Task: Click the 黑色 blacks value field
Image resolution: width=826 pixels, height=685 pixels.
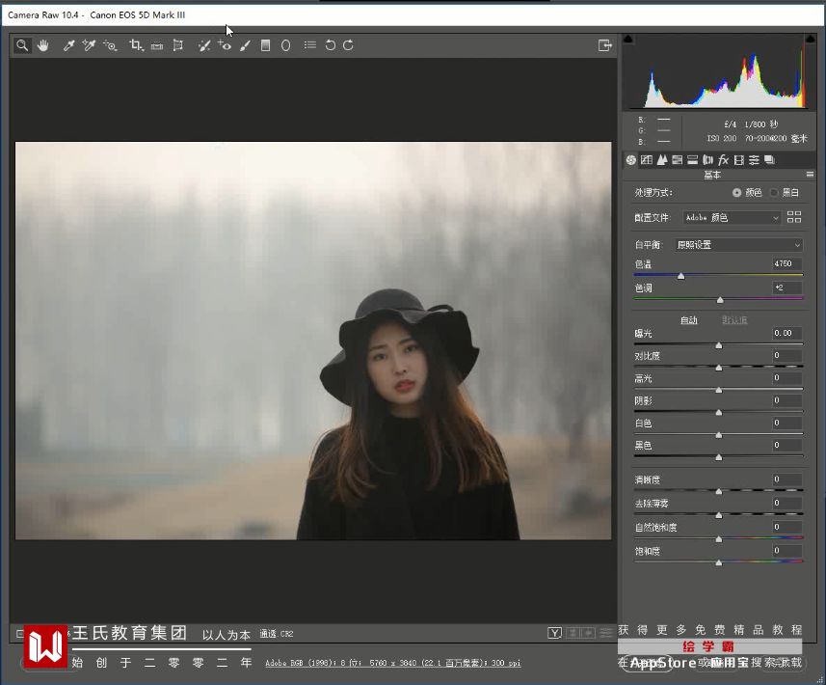Action: (x=787, y=445)
